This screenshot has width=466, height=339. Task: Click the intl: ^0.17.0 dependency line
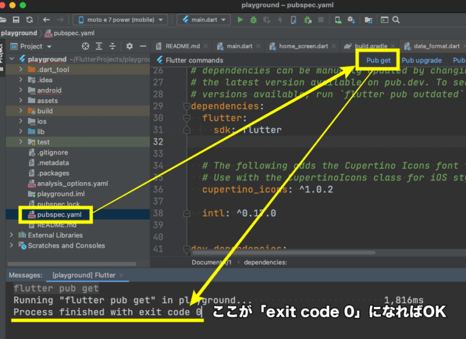[x=239, y=213]
